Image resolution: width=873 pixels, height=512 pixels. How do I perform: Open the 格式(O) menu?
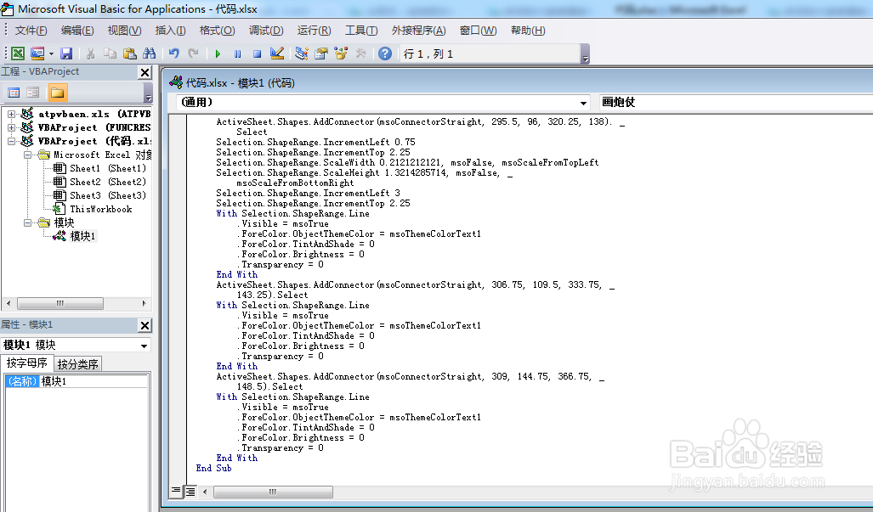coord(217,31)
